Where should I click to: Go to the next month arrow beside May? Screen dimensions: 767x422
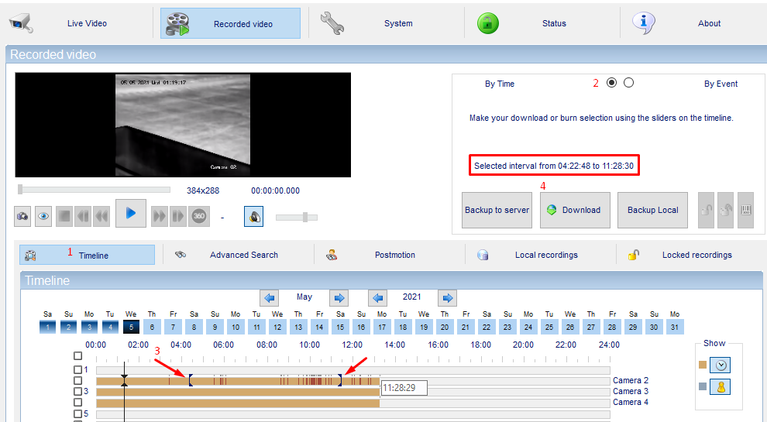[x=339, y=298]
